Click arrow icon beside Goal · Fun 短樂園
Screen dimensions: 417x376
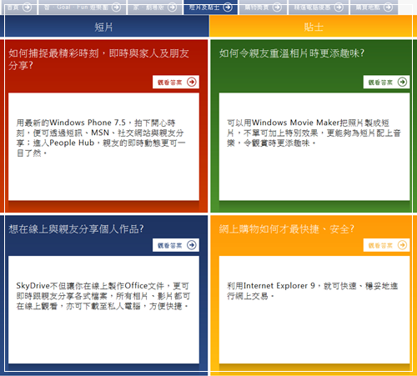(116, 8)
